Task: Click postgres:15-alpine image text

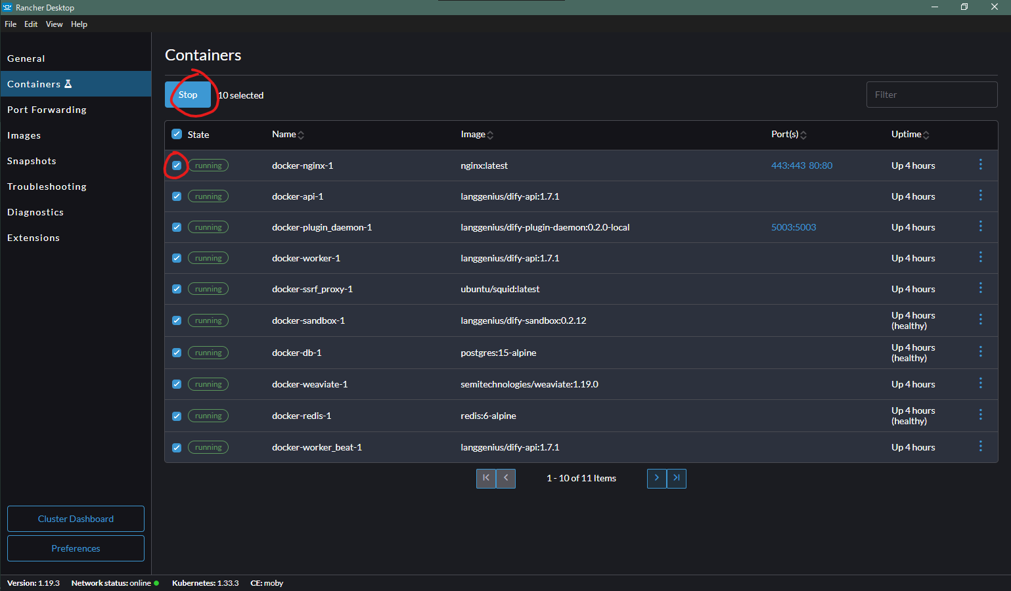Action: [499, 353]
